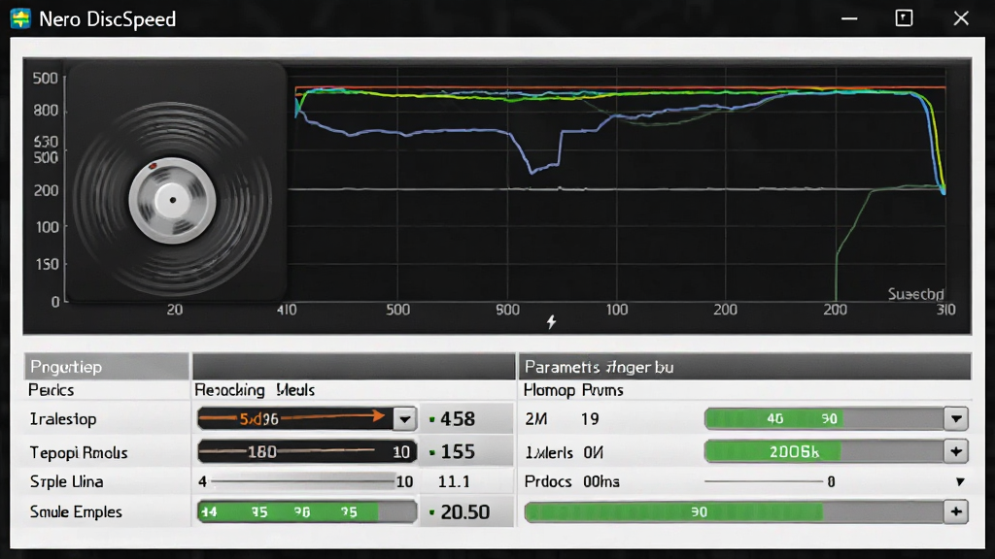Click the Prdocs 00ms slider track
This screenshot has width=995, height=559.
(x=764, y=481)
